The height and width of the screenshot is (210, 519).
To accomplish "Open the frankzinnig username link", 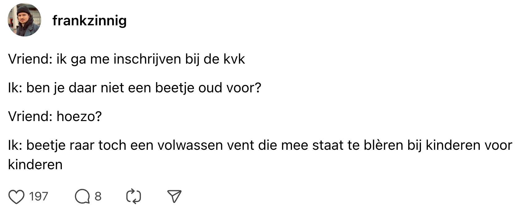I will pos(89,21).
